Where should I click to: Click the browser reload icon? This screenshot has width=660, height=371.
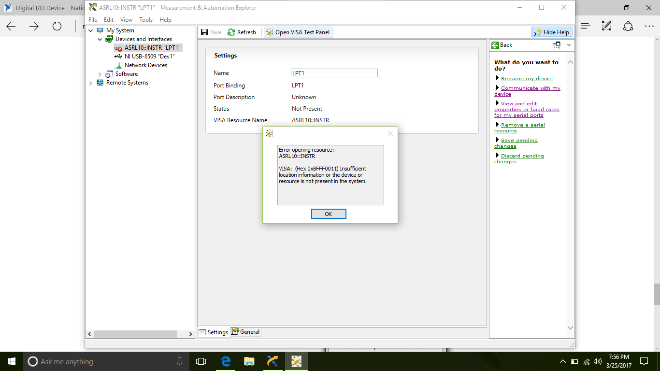[x=57, y=26]
